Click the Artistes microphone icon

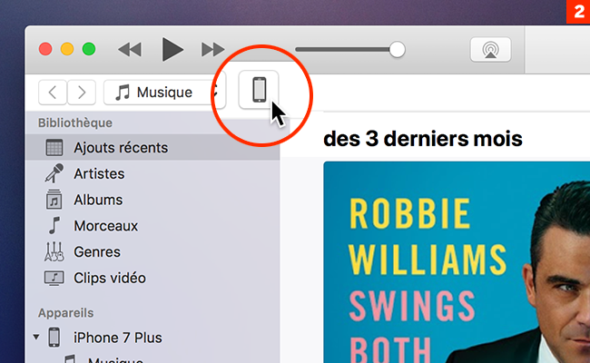point(54,173)
